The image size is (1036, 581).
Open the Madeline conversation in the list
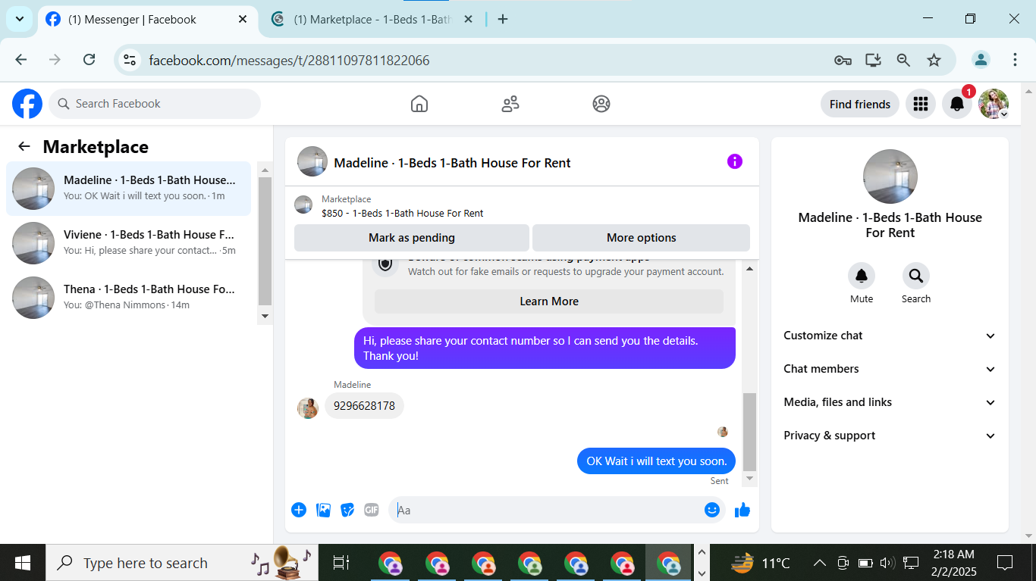point(129,189)
